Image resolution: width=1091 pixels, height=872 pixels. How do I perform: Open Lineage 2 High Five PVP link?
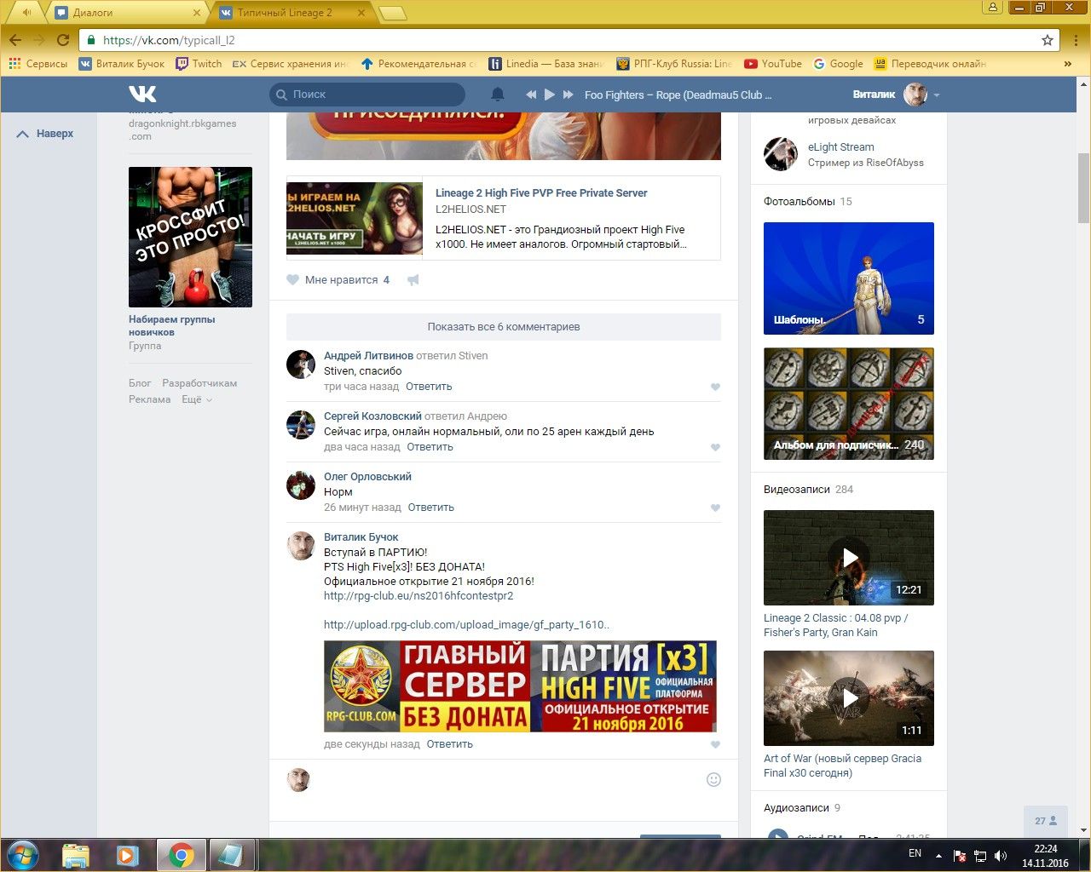[541, 193]
